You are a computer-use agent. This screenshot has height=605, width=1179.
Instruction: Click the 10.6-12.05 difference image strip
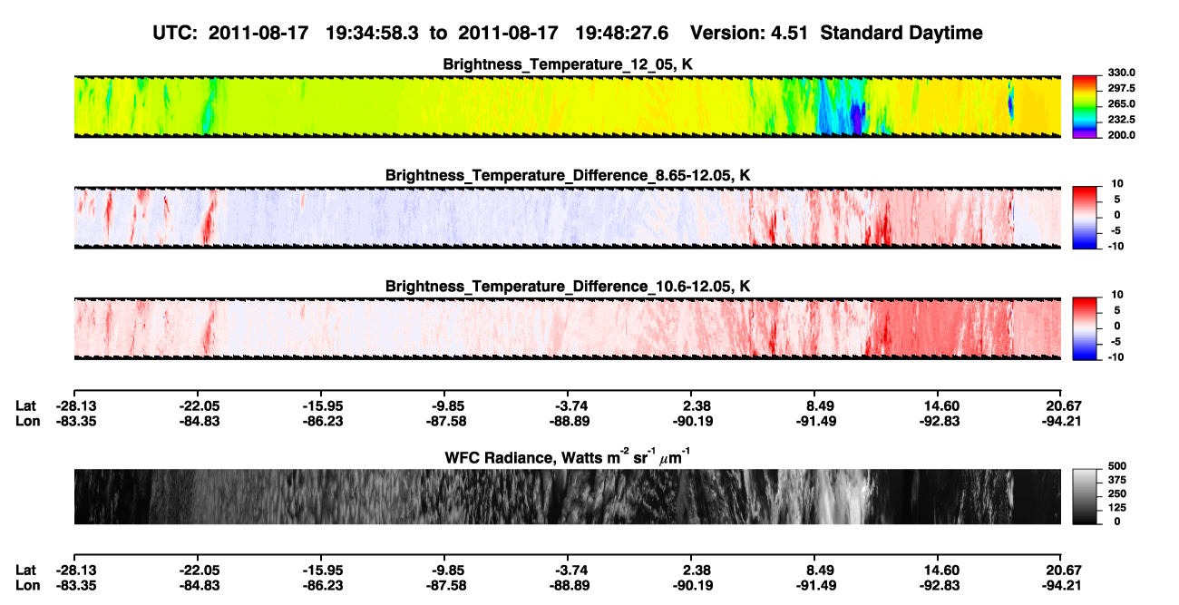[x=567, y=328]
